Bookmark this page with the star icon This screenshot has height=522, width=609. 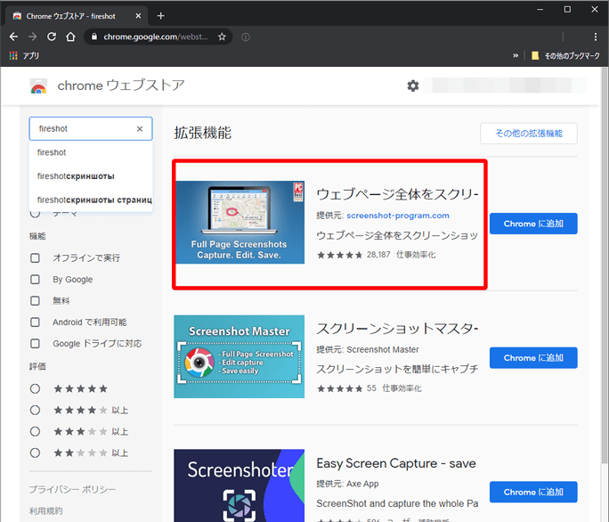[222, 37]
